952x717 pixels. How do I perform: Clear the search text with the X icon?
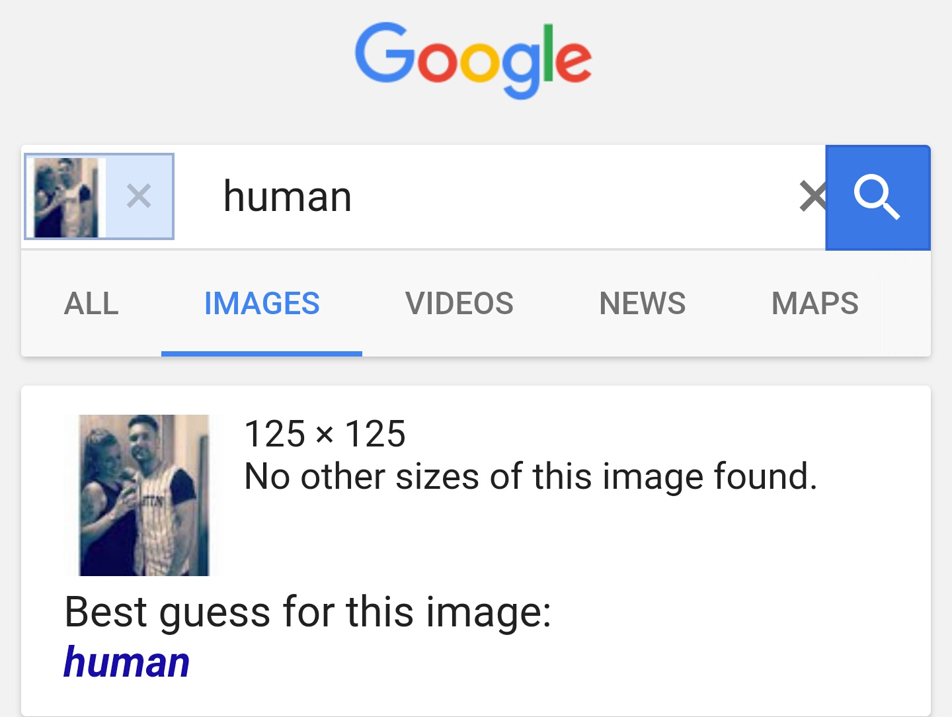(x=813, y=196)
